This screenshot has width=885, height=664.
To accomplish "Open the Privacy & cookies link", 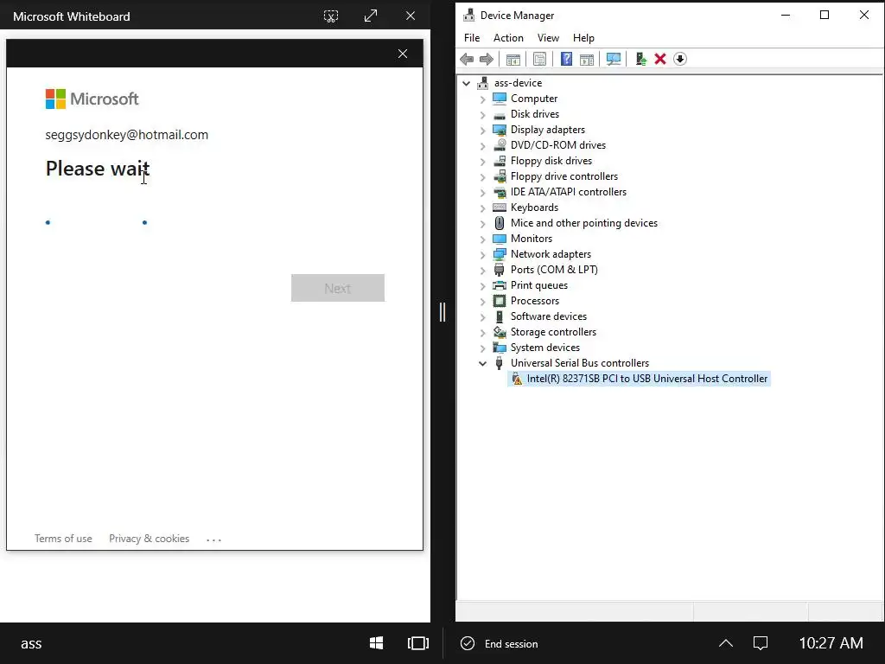I will 149,539.
